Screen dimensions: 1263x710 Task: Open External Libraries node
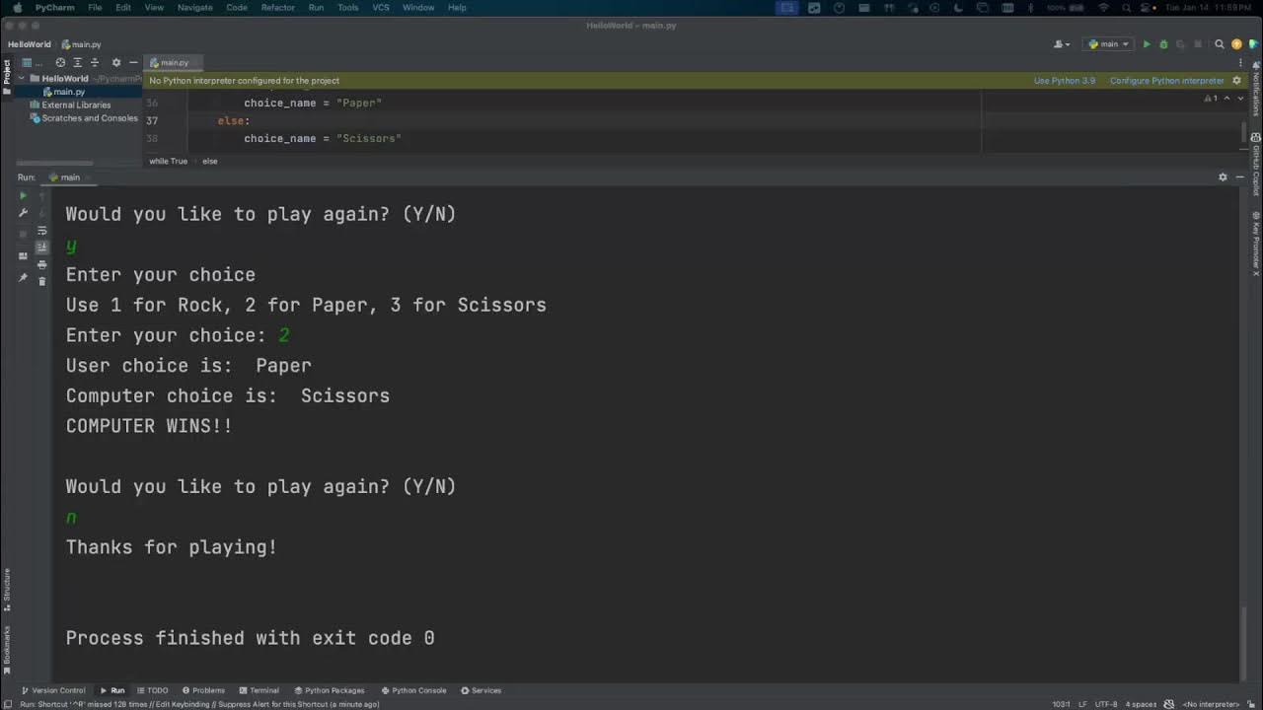click(69, 105)
